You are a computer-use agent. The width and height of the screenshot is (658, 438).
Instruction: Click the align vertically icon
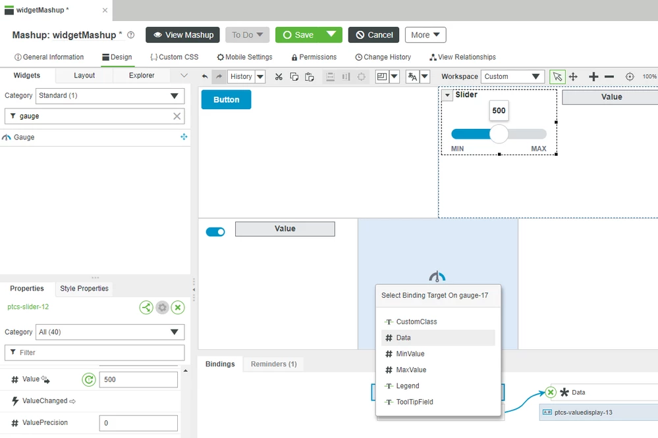point(346,77)
